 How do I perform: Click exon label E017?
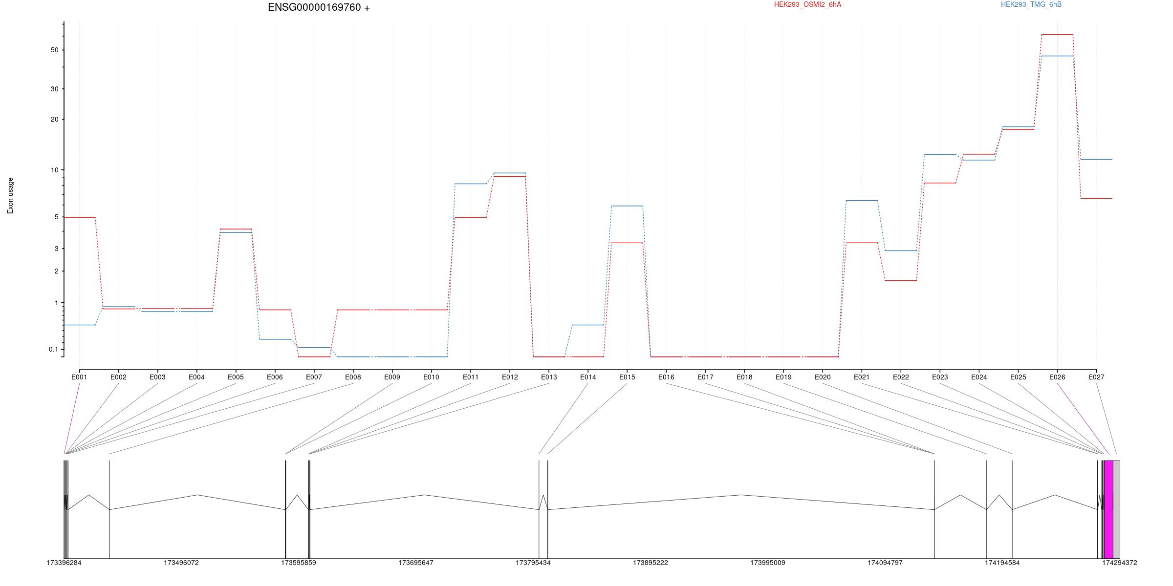[705, 377]
